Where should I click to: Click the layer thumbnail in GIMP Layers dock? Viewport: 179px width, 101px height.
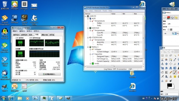tap(174, 34)
